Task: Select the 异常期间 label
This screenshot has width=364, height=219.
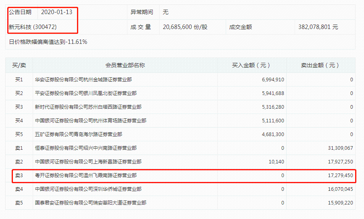Action: click(141, 12)
